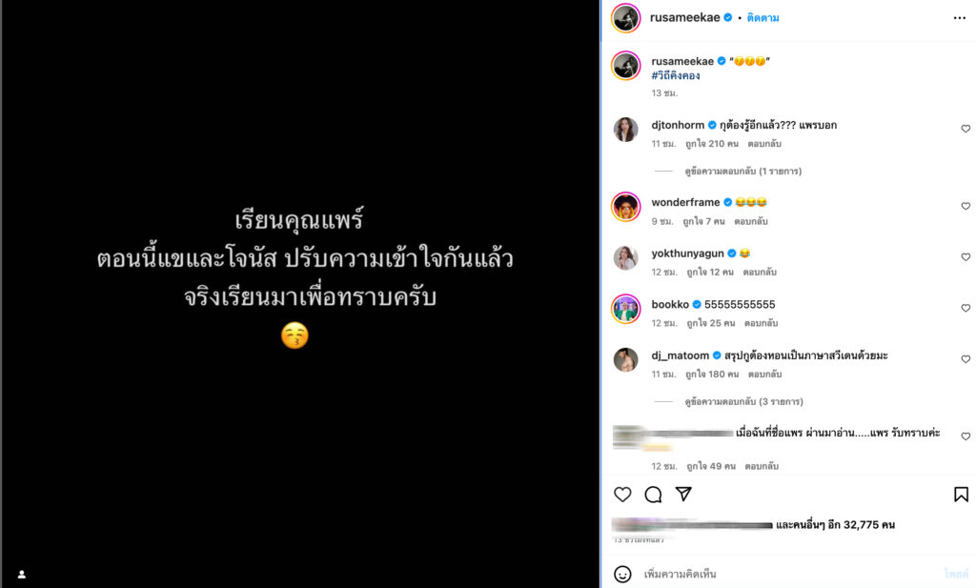Open rusameekae profile picture in header
976x588 pixels.
tap(625, 18)
